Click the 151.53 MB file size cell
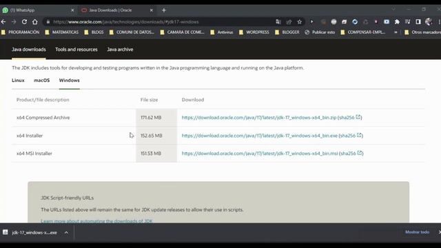 point(156,154)
